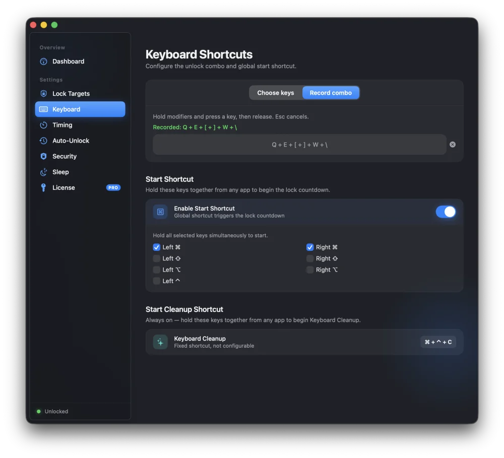Click the command icon beside Enable Start Shortcut
The image size is (504, 458).
click(160, 212)
